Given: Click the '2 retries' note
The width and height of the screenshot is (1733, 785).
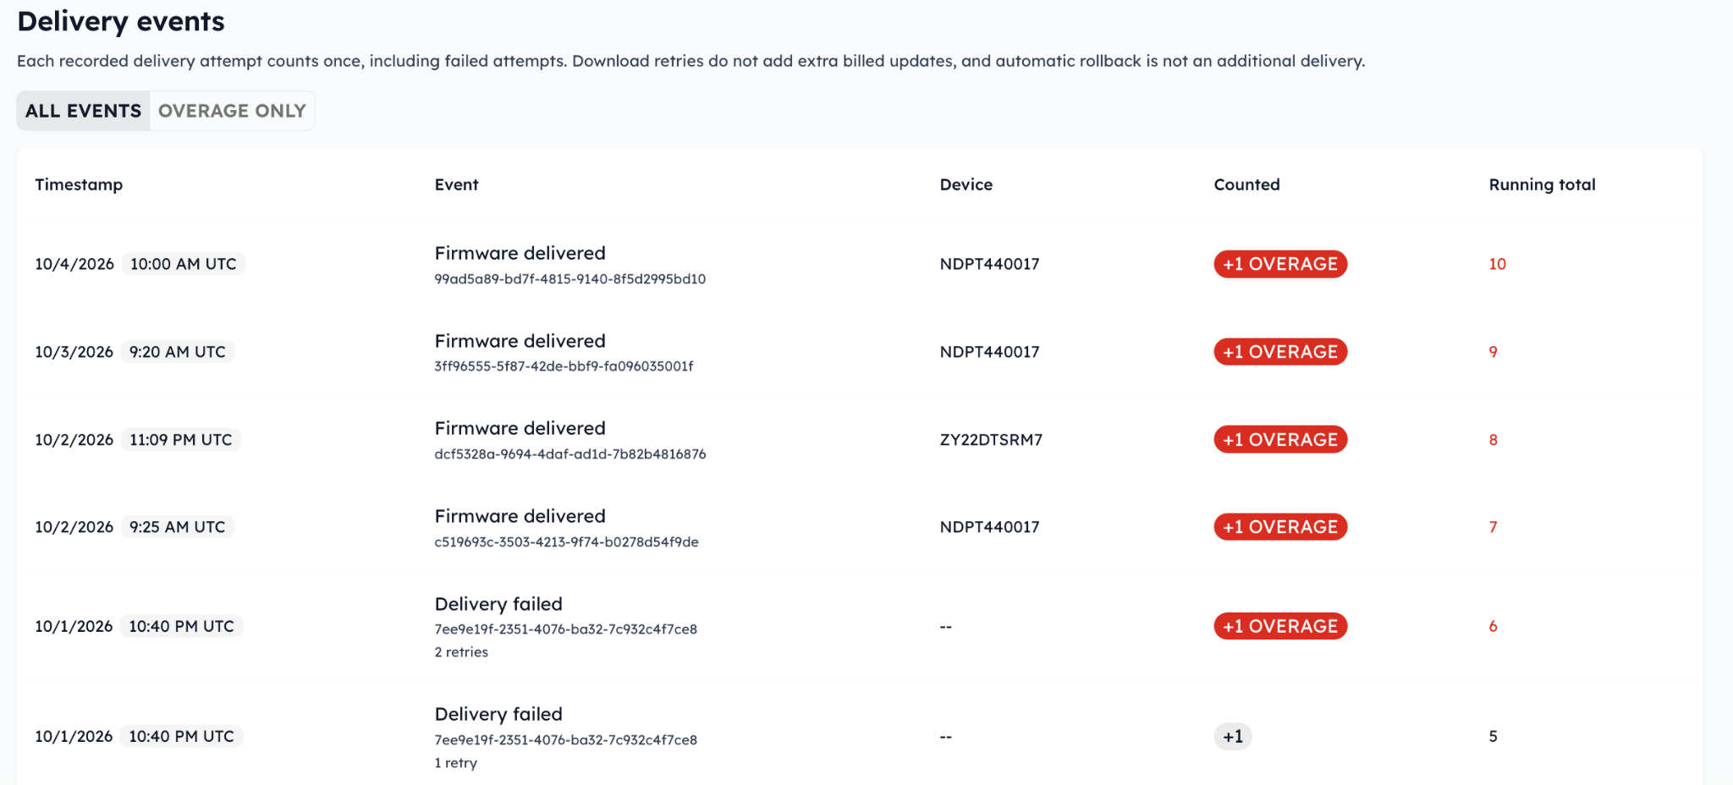Looking at the screenshot, I should click(x=461, y=652).
